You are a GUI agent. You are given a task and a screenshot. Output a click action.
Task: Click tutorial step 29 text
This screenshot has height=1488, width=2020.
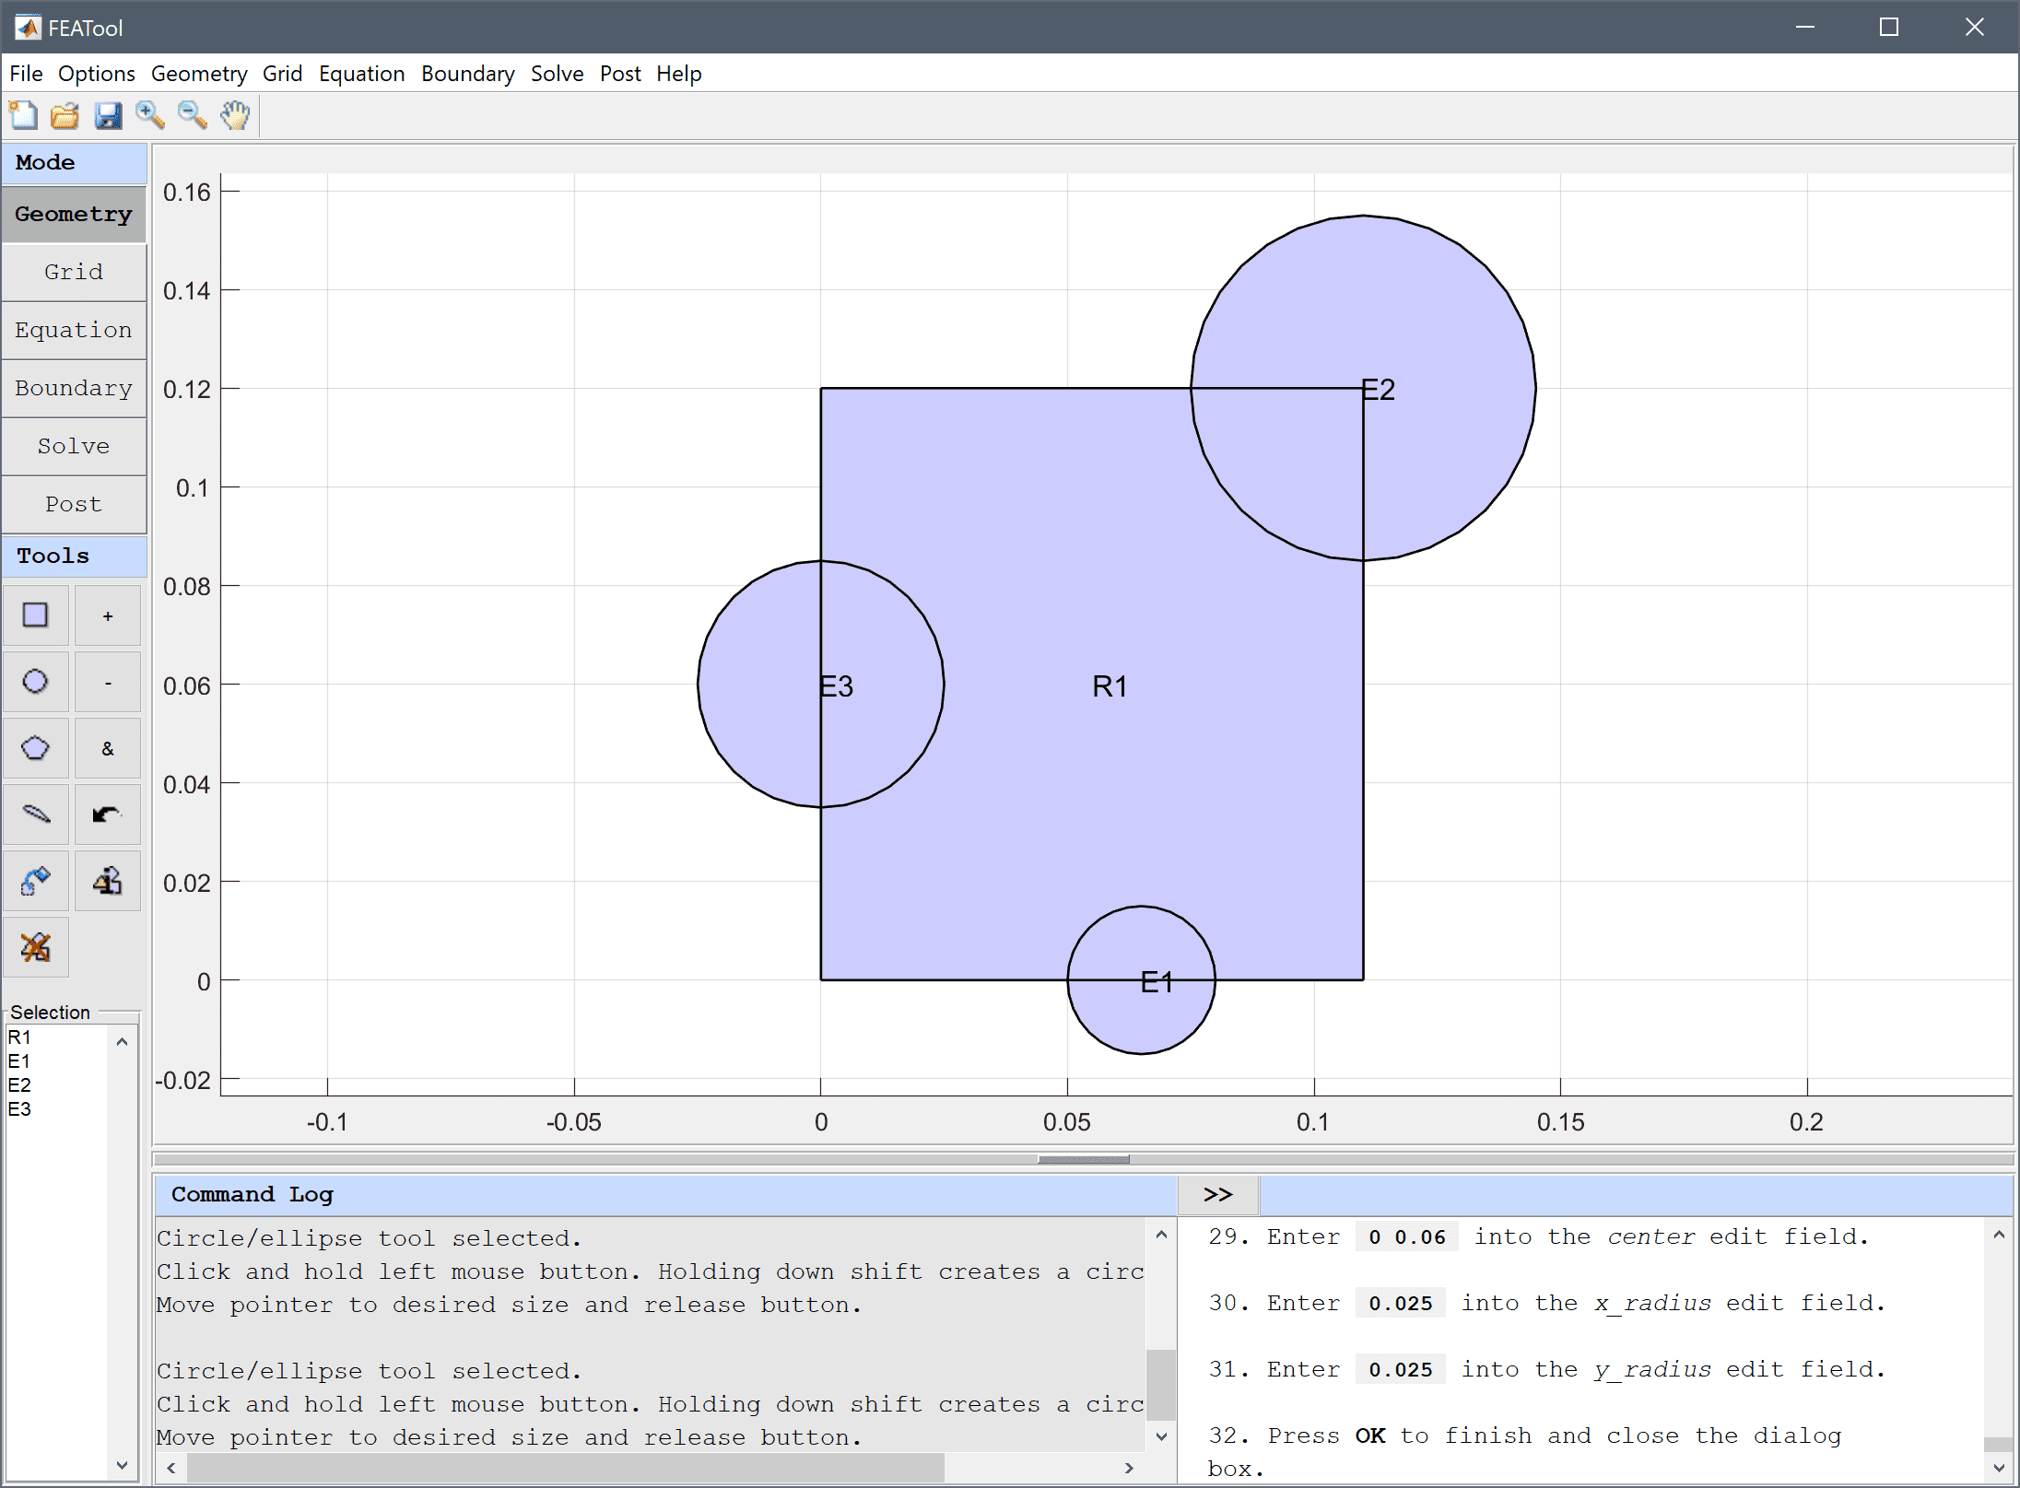pos(1538,1236)
